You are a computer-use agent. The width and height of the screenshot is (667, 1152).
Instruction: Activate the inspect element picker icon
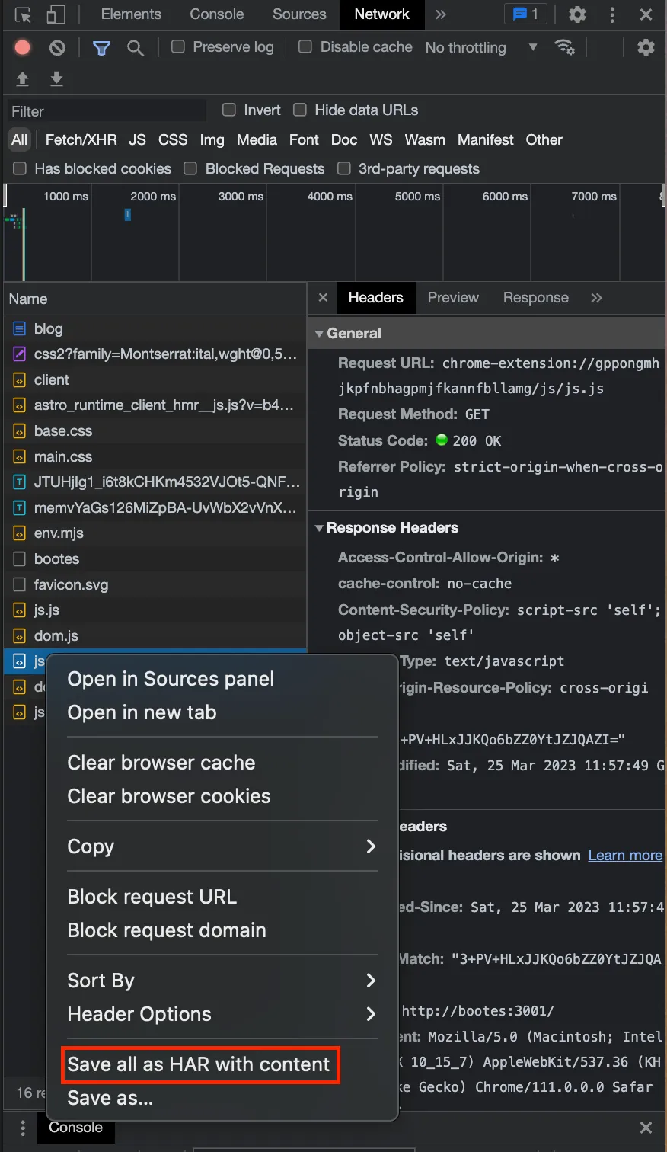coord(23,14)
